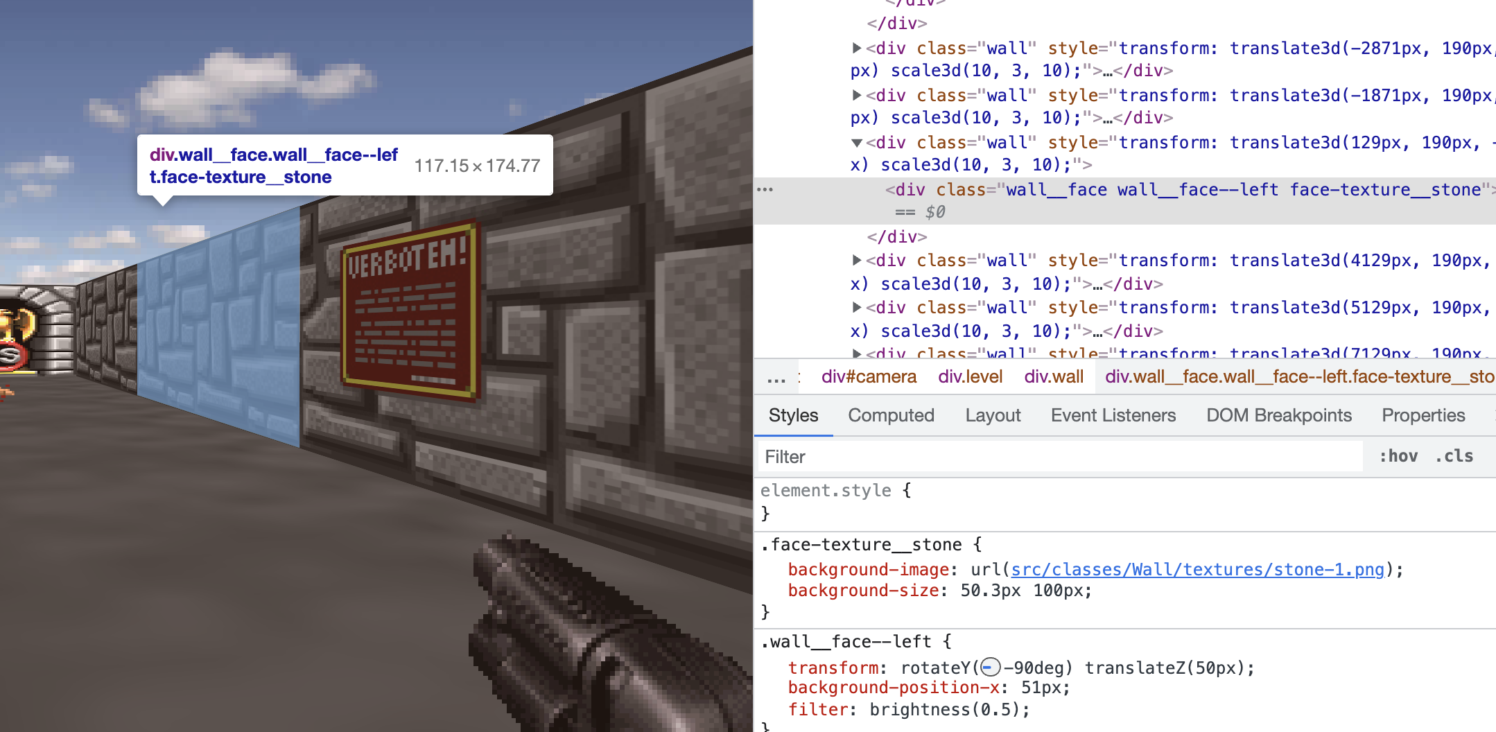Click the blue highlighted wall face

point(218,326)
